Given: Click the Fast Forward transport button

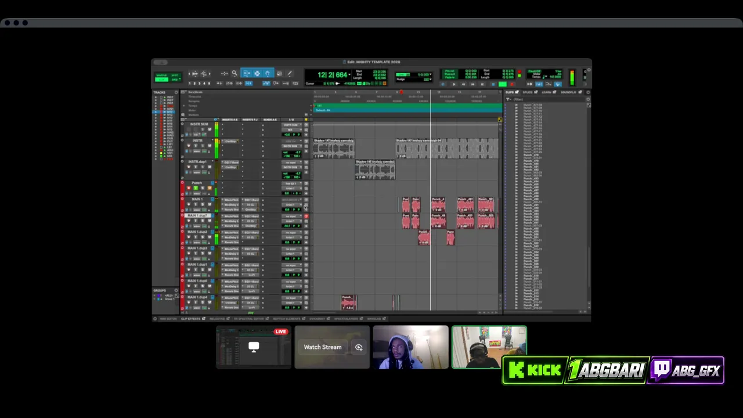Looking at the screenshot, I should [x=473, y=84].
